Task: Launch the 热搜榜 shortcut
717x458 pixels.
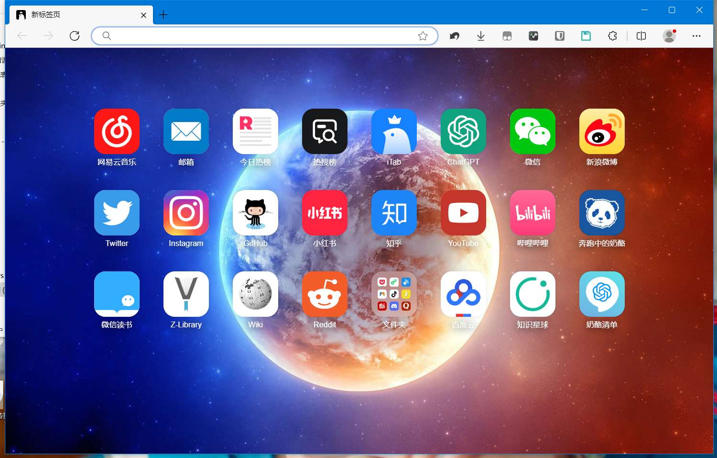Action: [325, 131]
